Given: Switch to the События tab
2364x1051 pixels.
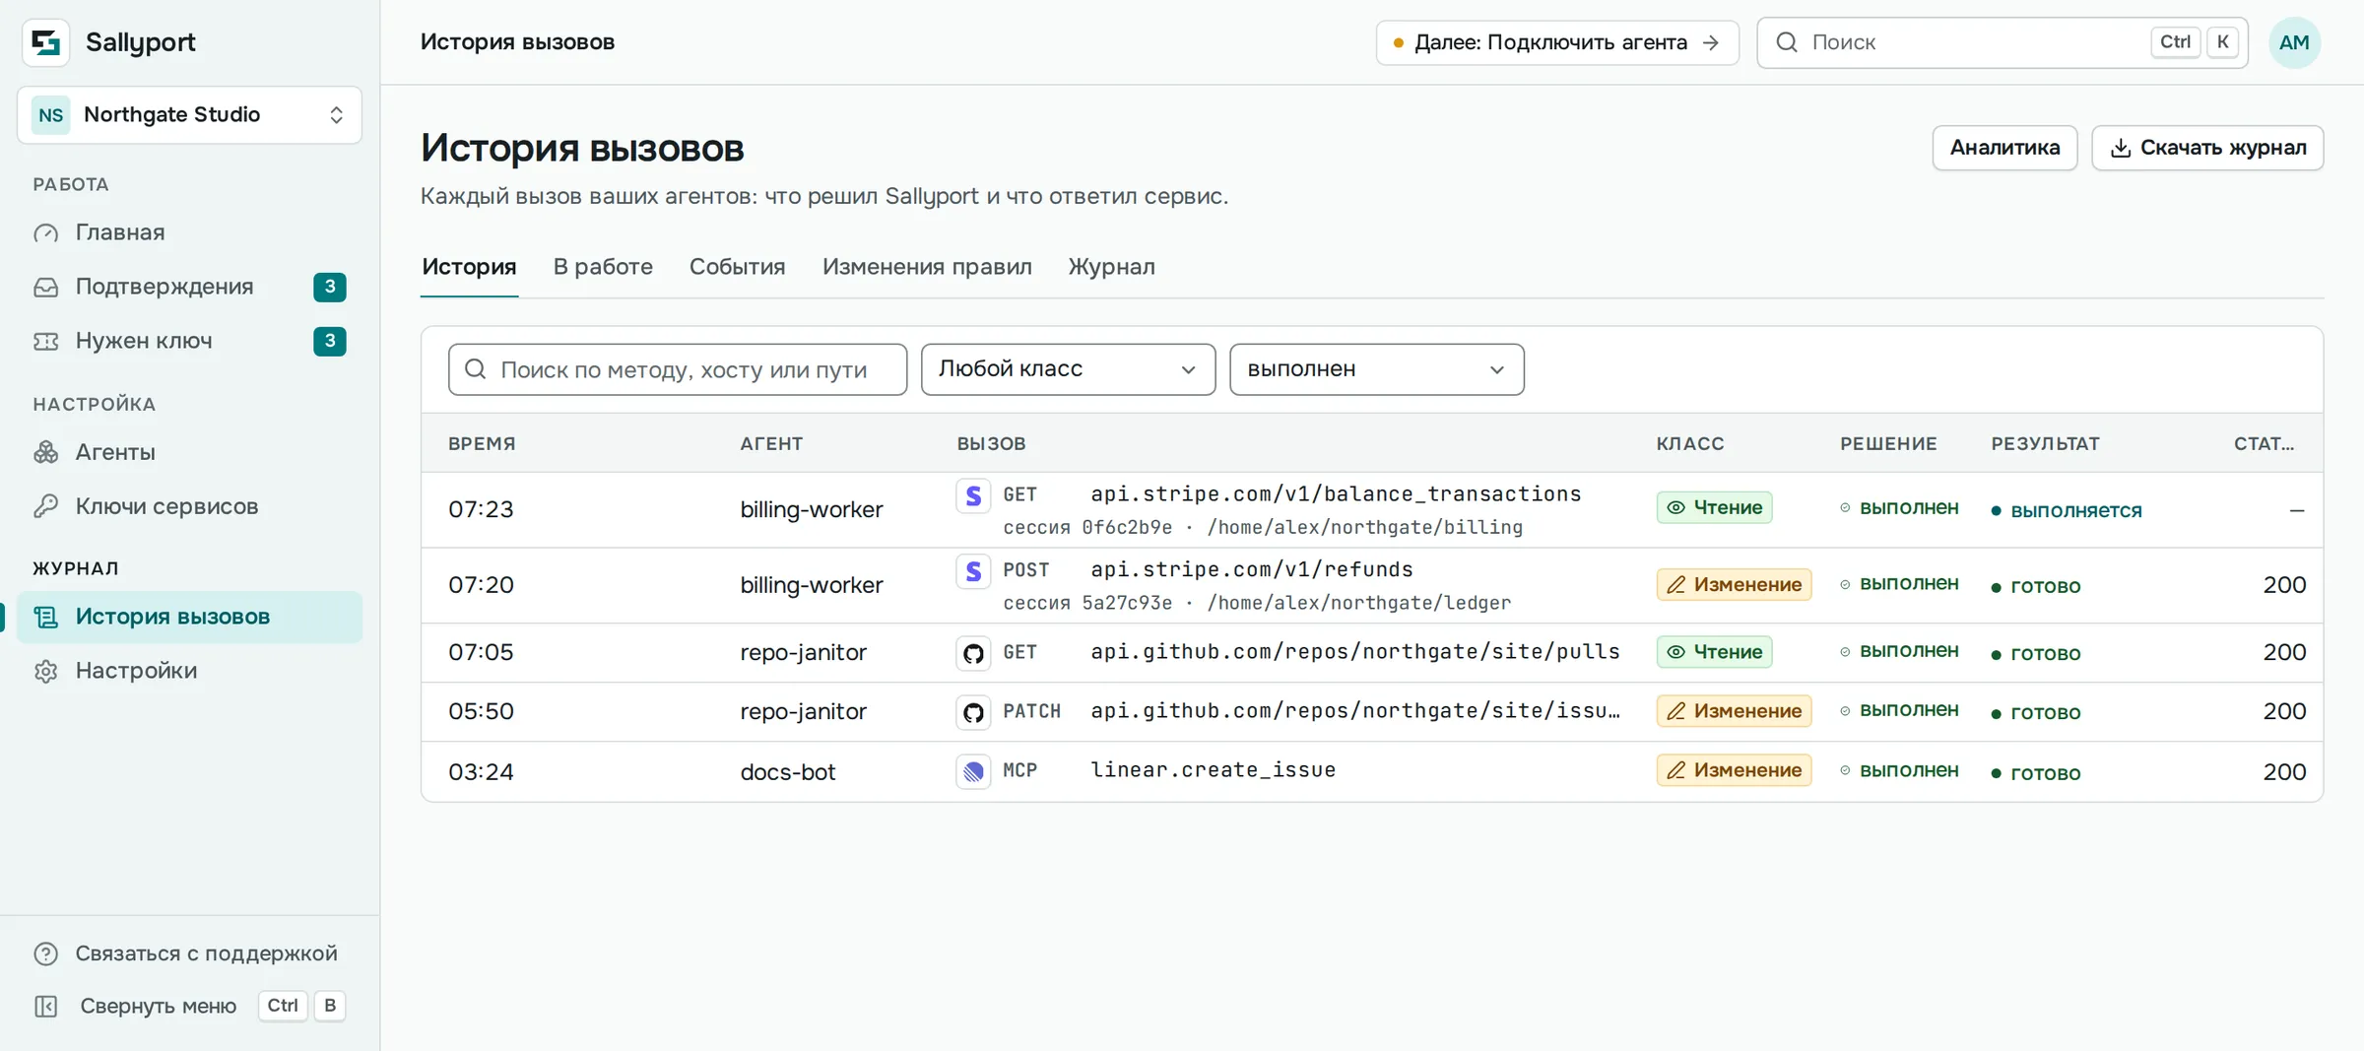Looking at the screenshot, I should [737, 267].
